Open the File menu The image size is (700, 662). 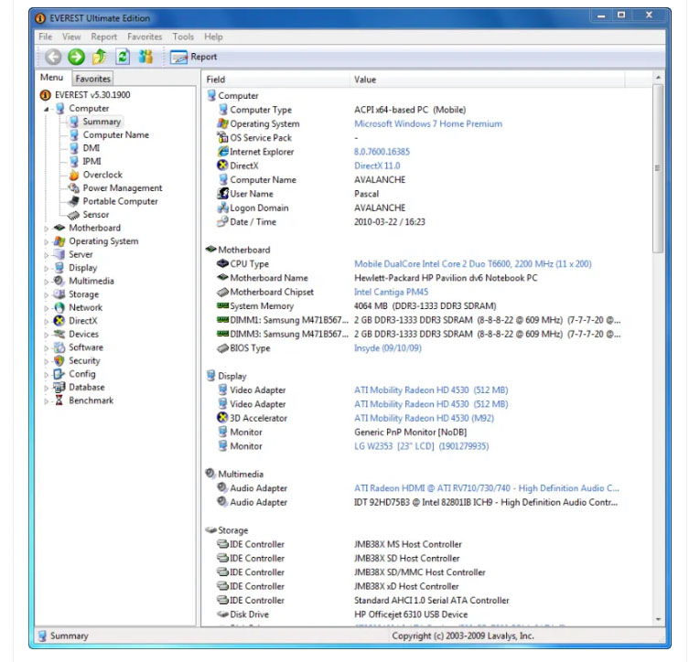[45, 37]
